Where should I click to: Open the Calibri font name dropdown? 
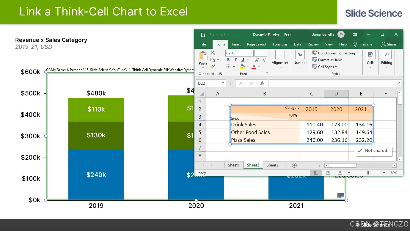tap(251, 53)
